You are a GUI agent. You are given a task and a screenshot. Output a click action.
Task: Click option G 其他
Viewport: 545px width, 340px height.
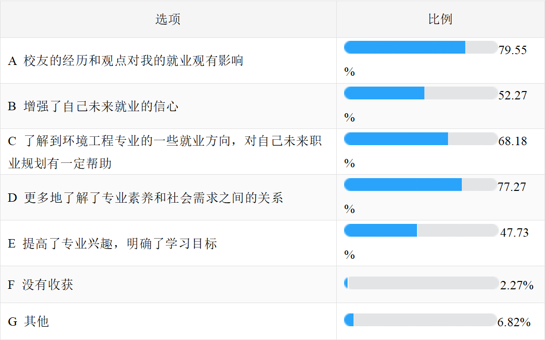pyautogui.click(x=29, y=321)
